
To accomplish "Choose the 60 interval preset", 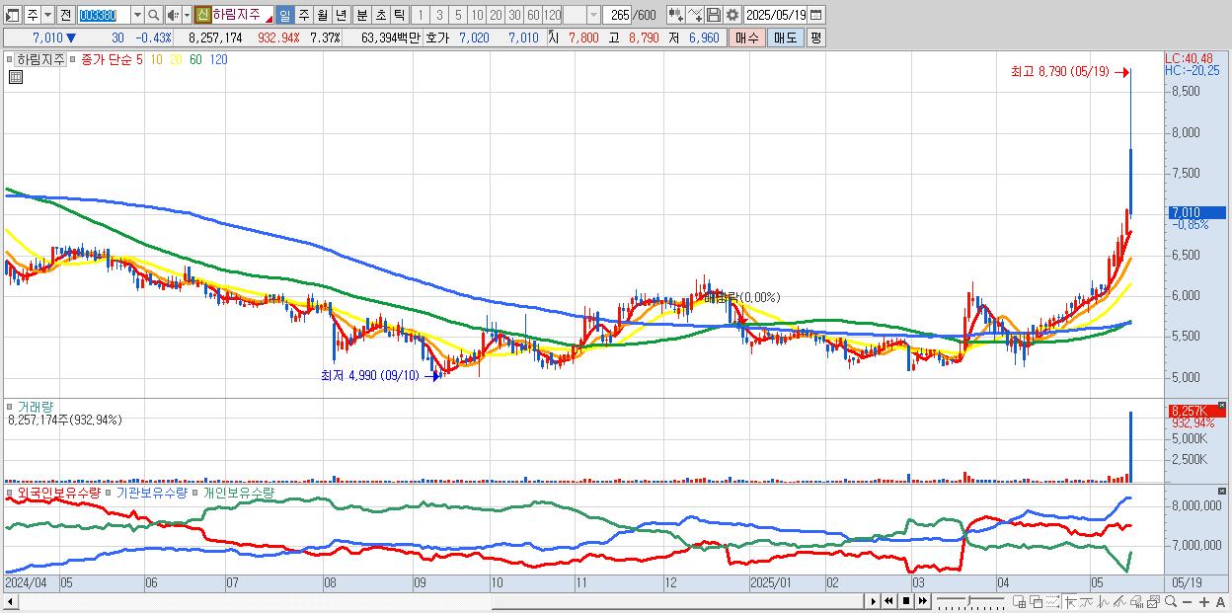I will (533, 15).
